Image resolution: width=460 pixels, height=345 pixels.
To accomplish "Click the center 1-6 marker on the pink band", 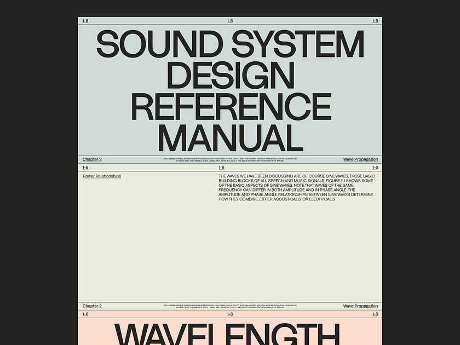I will coord(229,314).
